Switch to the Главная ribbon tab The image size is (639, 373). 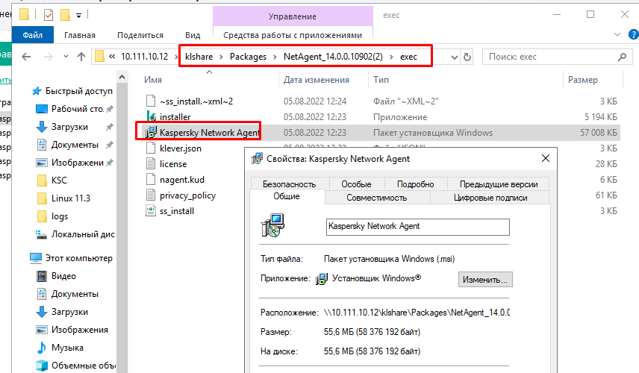(80, 35)
